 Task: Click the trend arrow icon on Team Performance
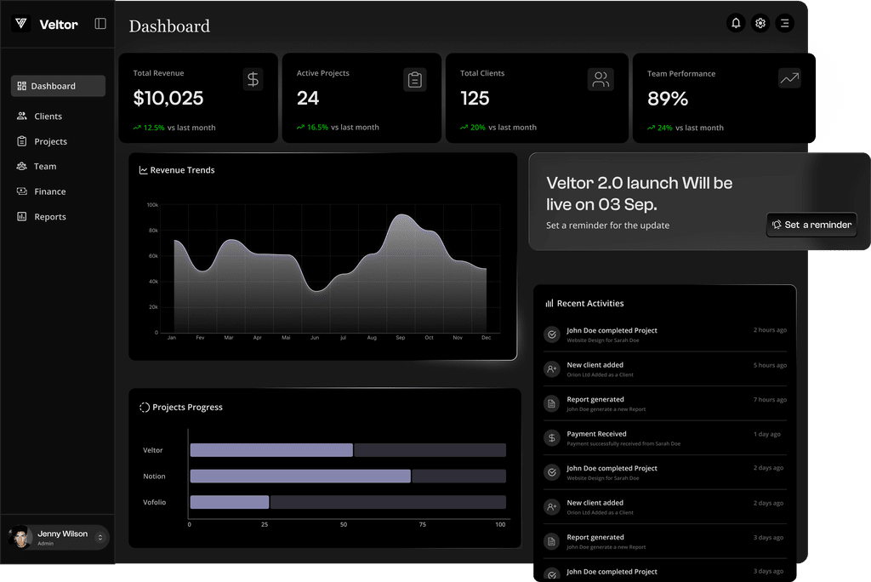pyautogui.click(x=789, y=79)
